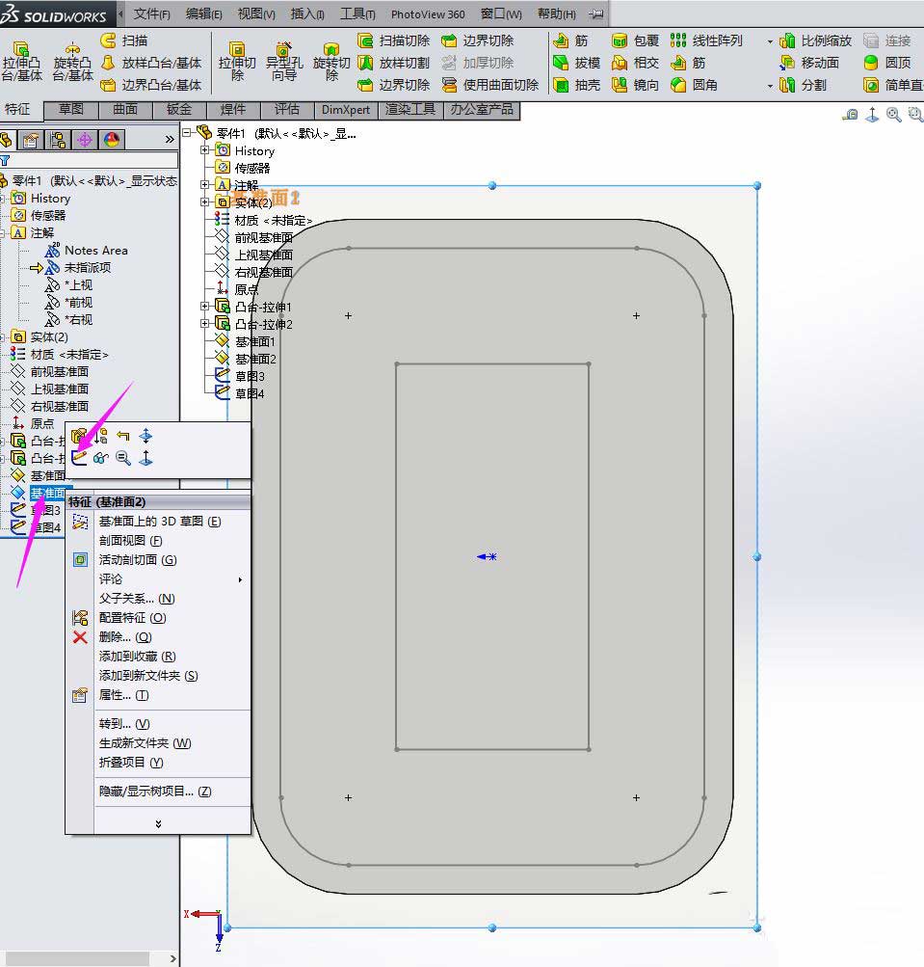
Task: Open the DisplayManager color sphere tab
Action: [112, 141]
